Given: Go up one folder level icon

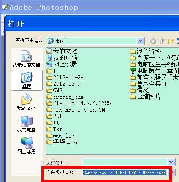Looking at the screenshot, I should pyautogui.click(x=162, y=41).
